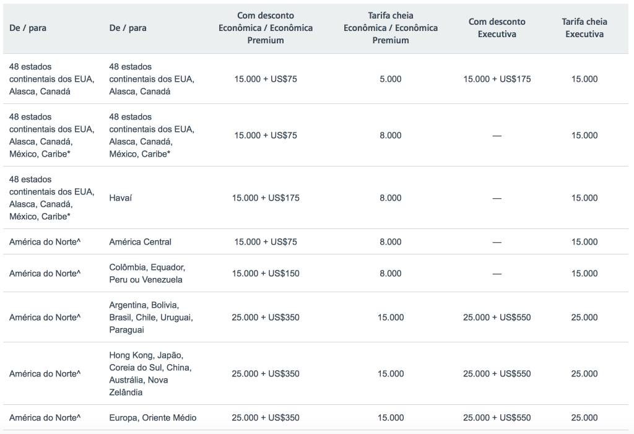The width and height of the screenshot is (634, 434).
Task: Click 'América do Norte^' in the Hong Kong row
Action: 45,374
